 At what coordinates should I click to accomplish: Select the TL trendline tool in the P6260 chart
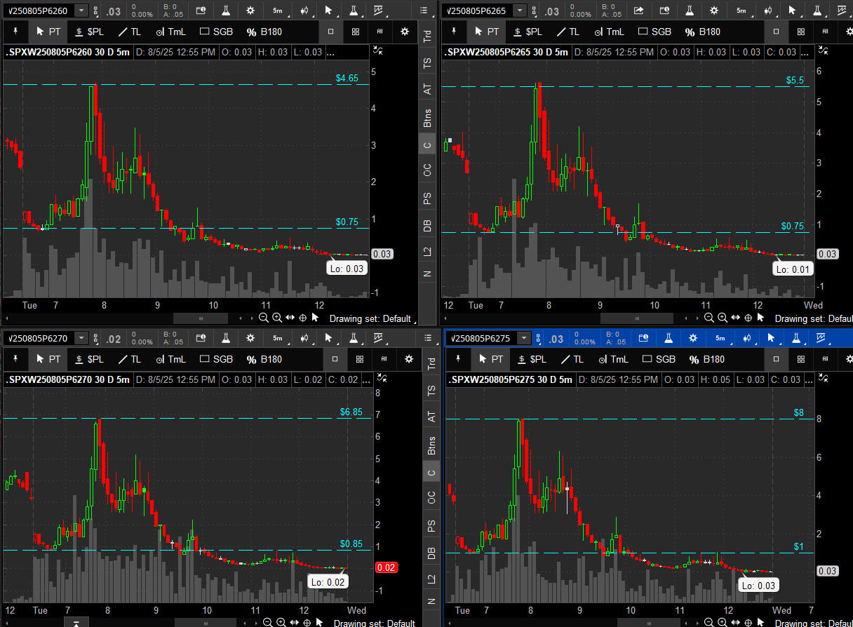coord(131,32)
